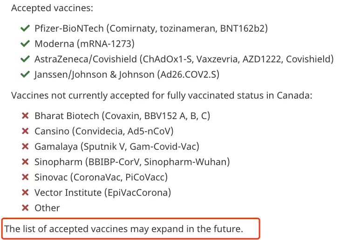Click the green checkmark beside Pfizer-BioNTech

tap(25, 28)
